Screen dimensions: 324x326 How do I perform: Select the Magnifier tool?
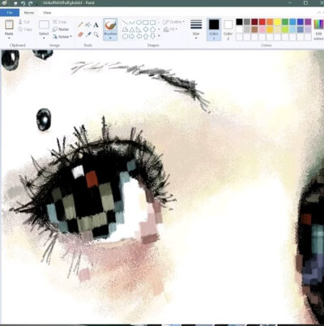coord(96,35)
